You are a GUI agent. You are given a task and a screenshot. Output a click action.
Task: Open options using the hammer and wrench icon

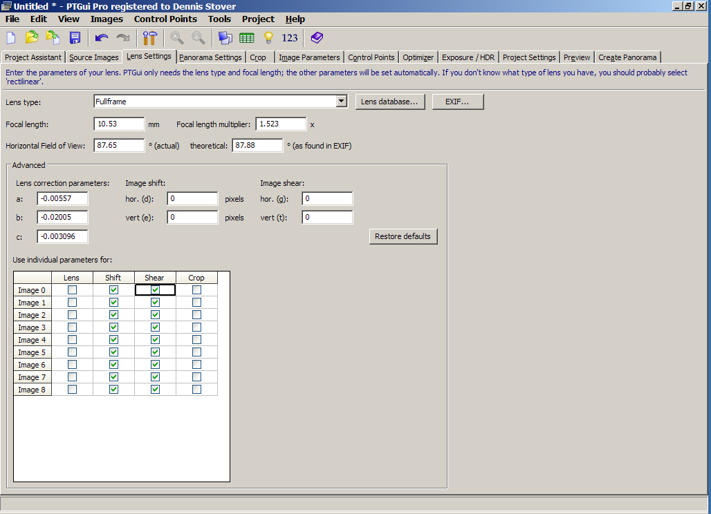click(x=149, y=37)
